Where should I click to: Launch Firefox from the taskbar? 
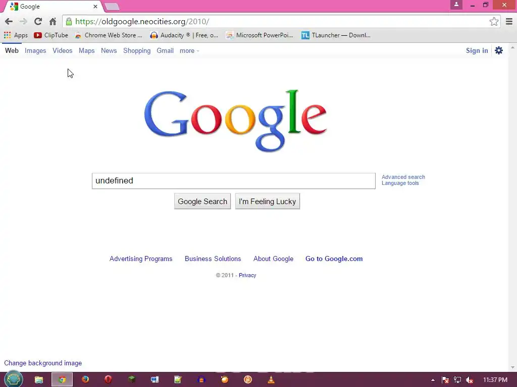pos(85,379)
